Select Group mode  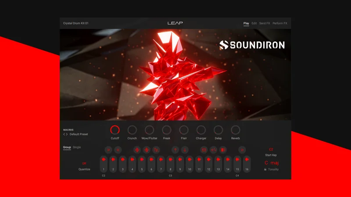pos(67,147)
